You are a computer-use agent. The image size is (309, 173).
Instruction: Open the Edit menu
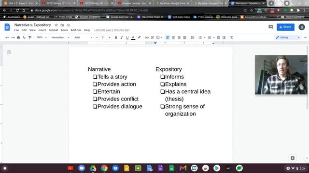(x=24, y=30)
